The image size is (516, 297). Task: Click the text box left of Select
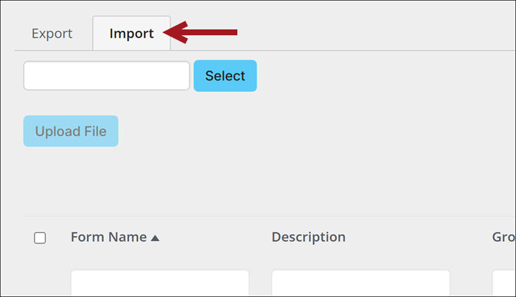107,76
